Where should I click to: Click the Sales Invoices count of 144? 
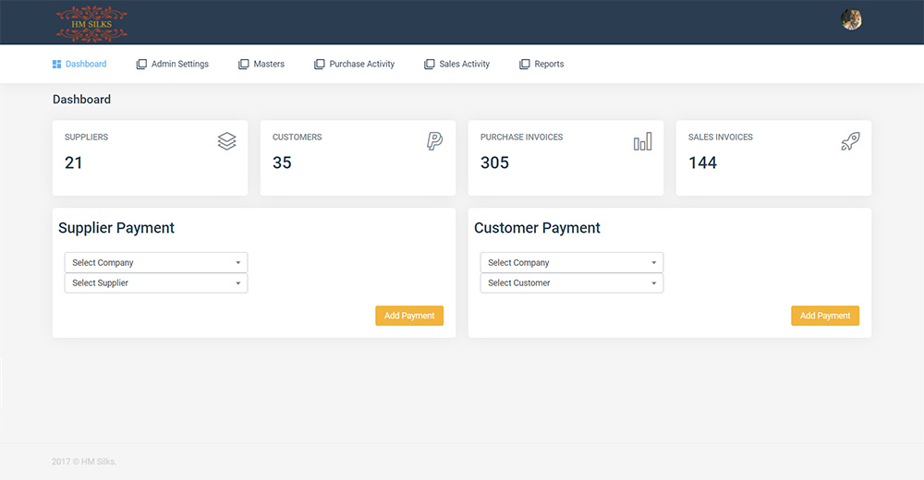tap(703, 163)
